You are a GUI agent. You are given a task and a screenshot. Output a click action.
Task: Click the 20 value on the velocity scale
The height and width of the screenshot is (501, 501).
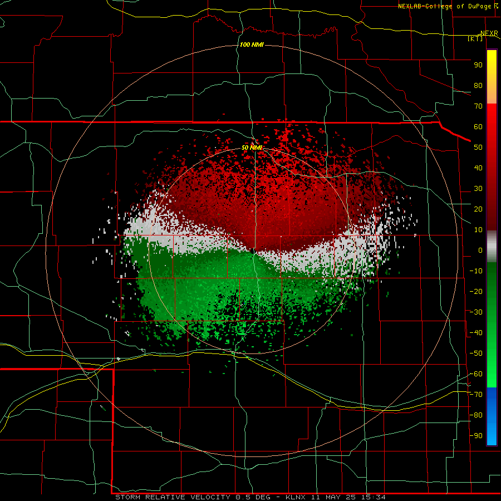[478, 209]
